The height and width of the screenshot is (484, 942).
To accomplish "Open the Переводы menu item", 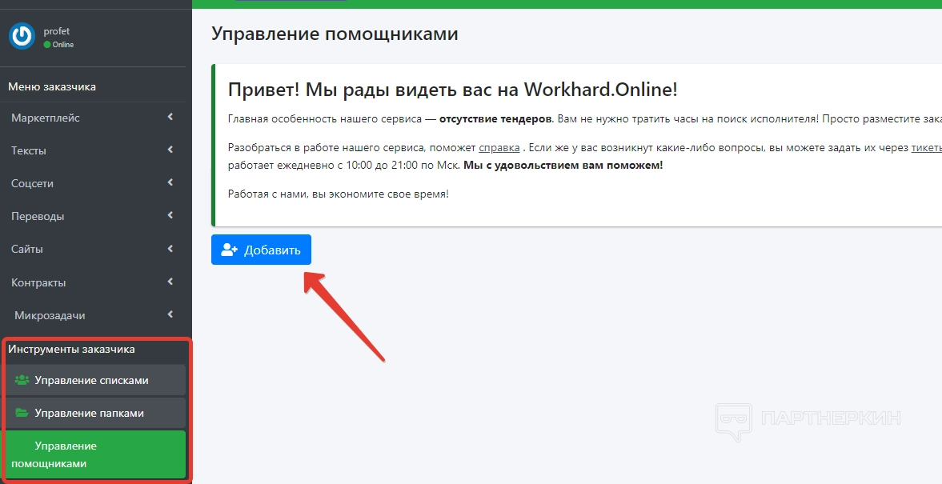I will click(93, 216).
